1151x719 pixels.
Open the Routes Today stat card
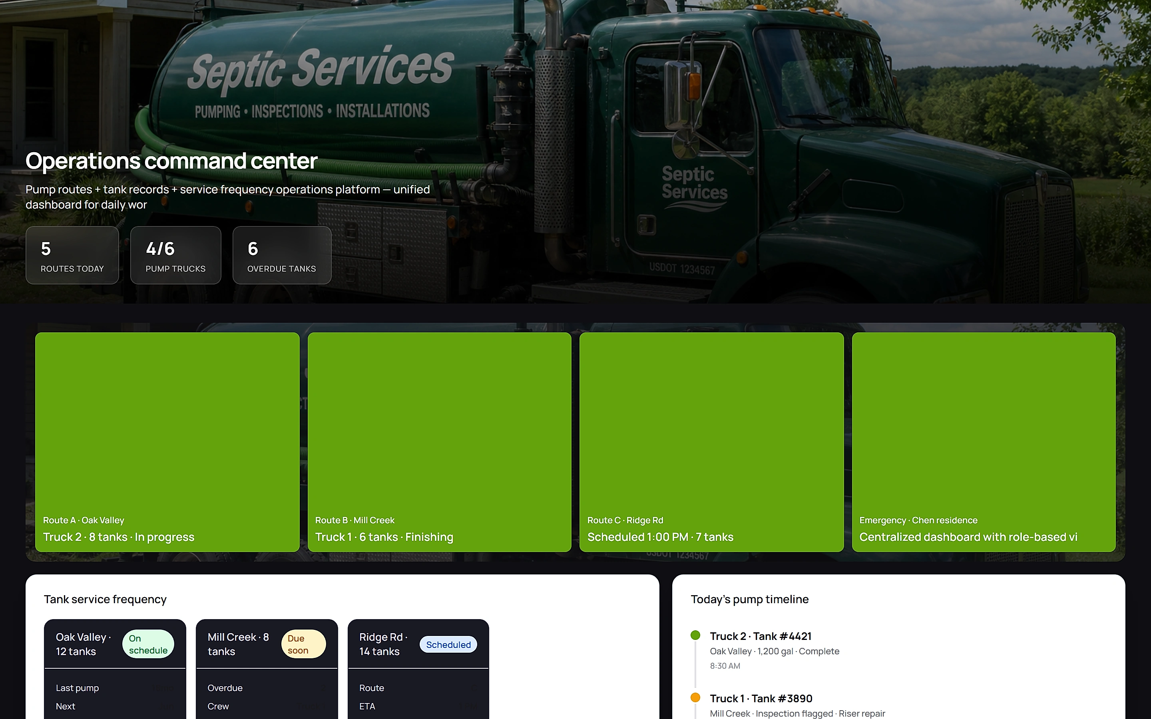72,255
